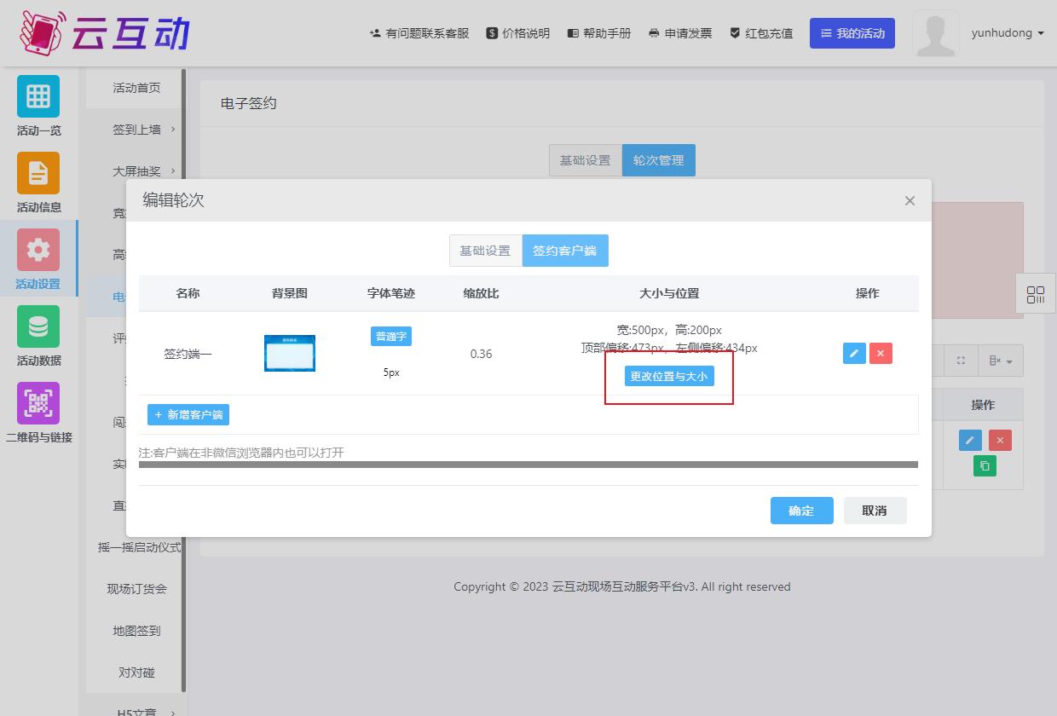This screenshot has height=716, width=1057.
Task: Click the fullscreen icon in background toolbar
Action: pos(961,361)
